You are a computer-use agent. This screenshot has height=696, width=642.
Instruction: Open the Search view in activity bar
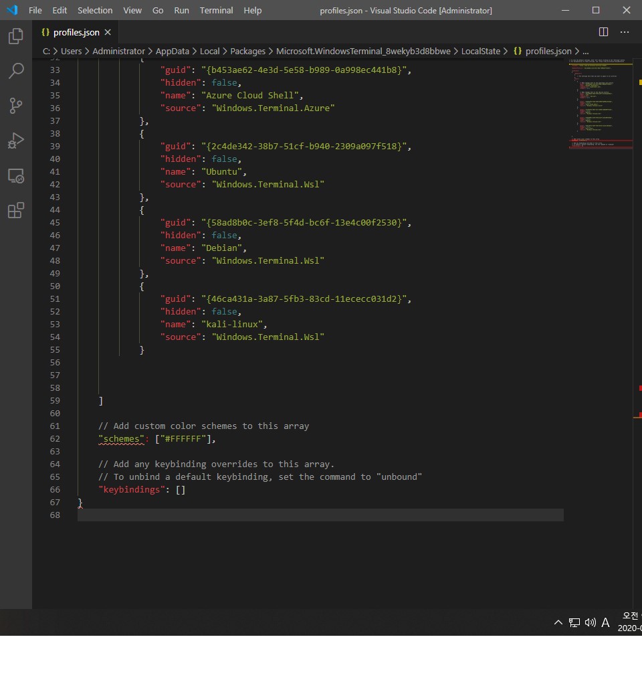16,70
